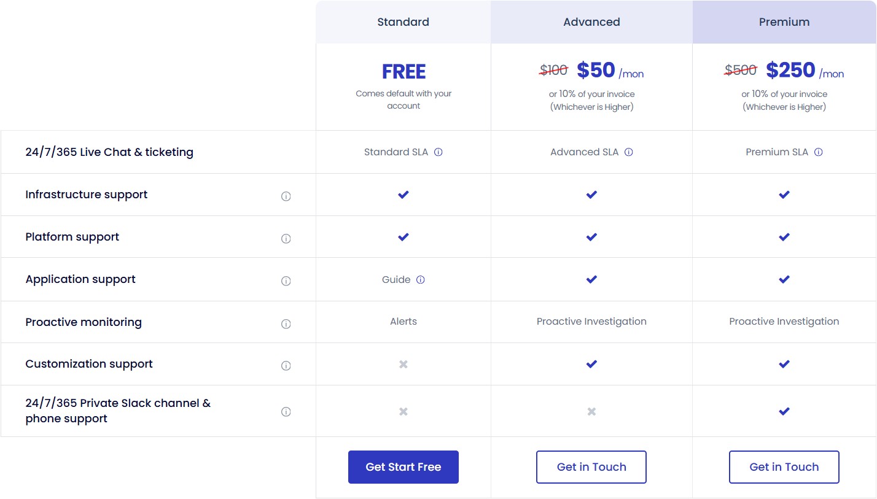Click the info icon next to Application support
Viewport: 877px width, 499px height.
[x=286, y=280]
